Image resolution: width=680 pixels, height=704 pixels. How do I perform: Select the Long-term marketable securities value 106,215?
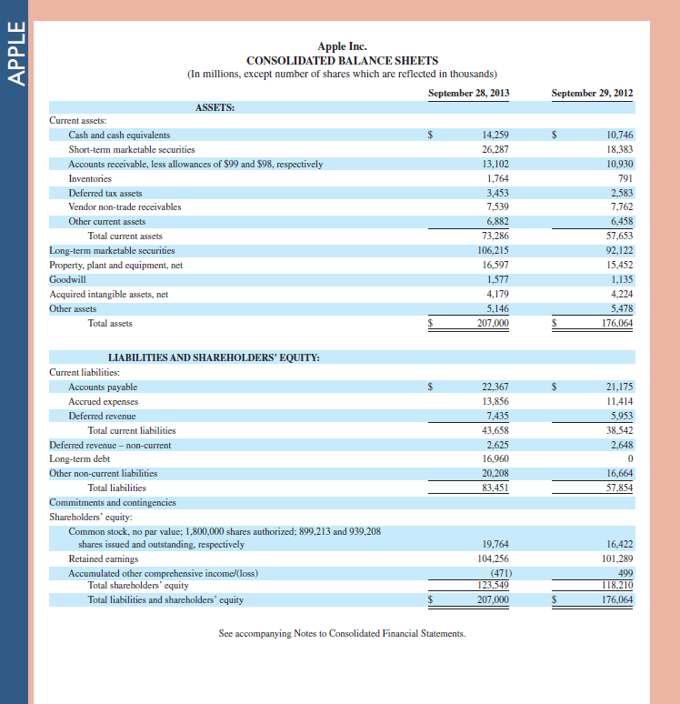(x=492, y=250)
